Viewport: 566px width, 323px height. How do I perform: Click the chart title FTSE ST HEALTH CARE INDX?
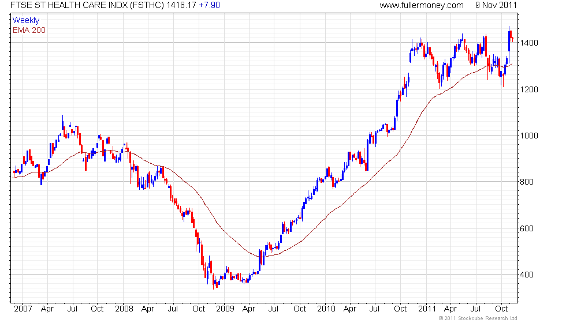pos(69,5)
